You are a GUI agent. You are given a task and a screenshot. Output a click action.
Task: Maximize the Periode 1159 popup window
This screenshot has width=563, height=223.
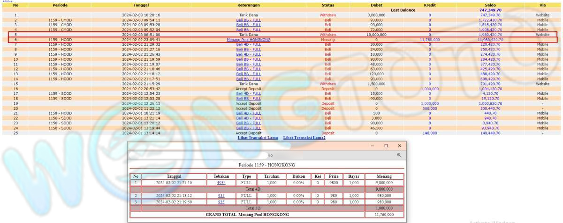coord(386,146)
